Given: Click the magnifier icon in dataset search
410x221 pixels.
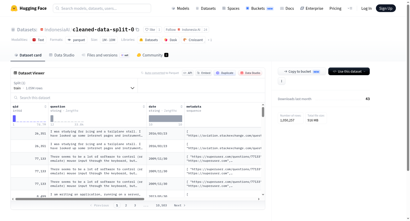Looking at the screenshot, I should [x=16, y=98].
